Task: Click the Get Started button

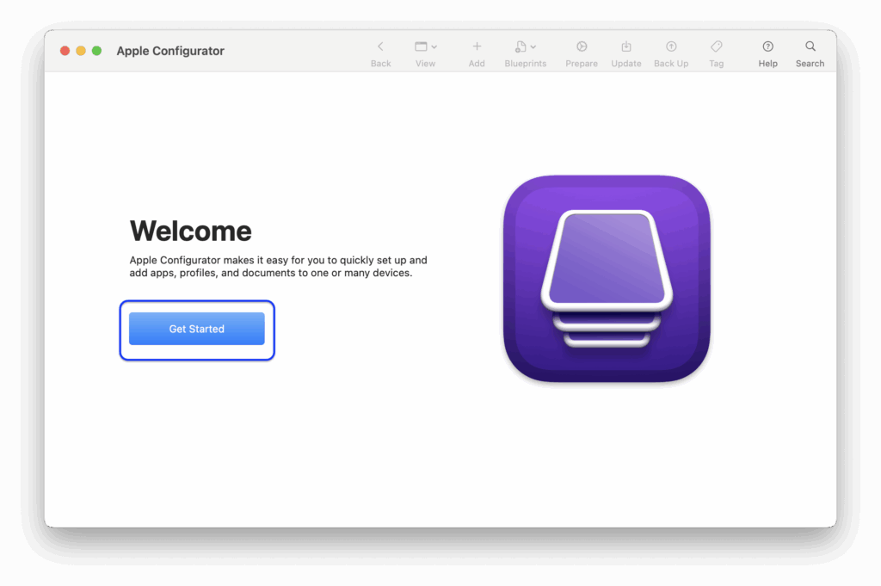Action: pyautogui.click(x=197, y=329)
